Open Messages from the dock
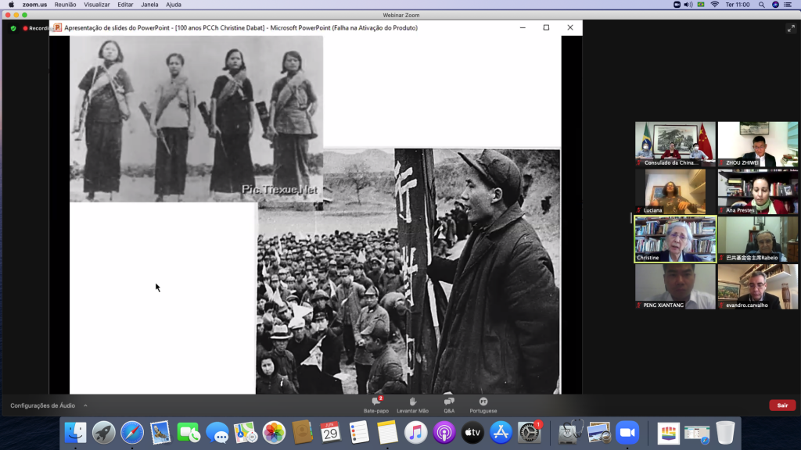Image resolution: width=801 pixels, height=450 pixels. click(x=217, y=433)
